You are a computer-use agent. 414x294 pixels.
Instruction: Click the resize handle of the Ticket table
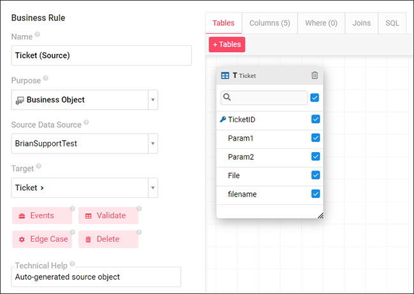(x=320, y=215)
